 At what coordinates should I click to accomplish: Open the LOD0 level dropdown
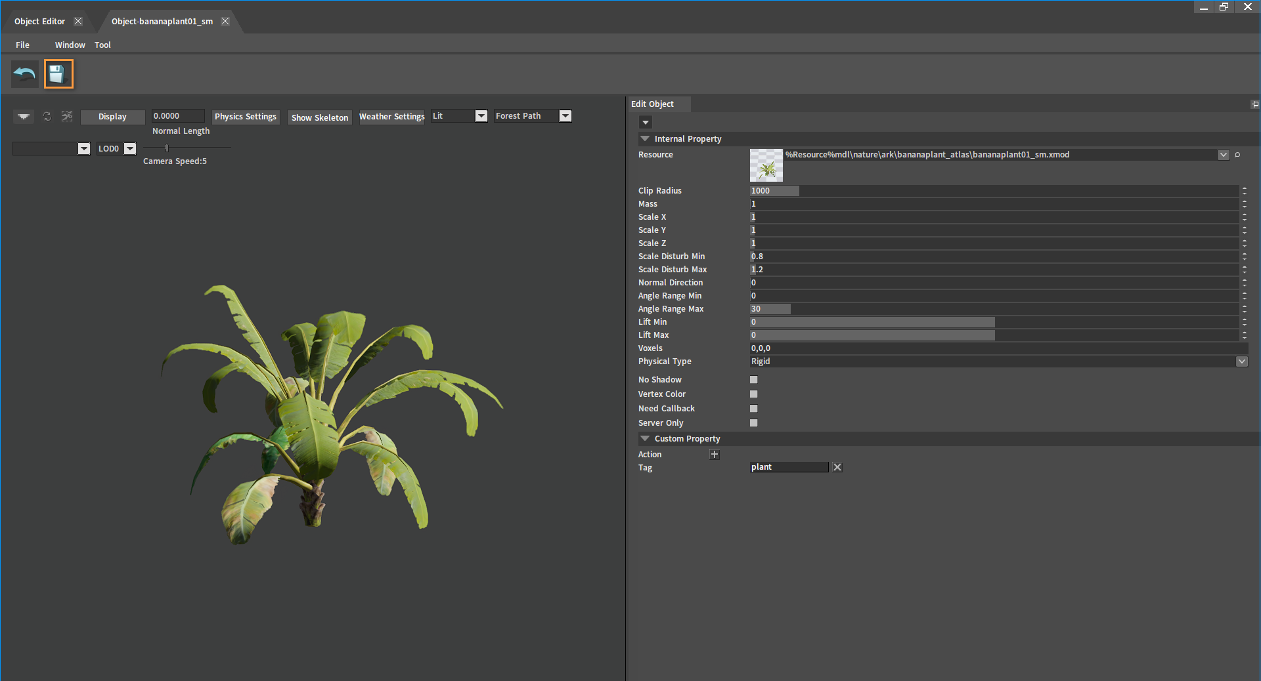[x=130, y=149]
